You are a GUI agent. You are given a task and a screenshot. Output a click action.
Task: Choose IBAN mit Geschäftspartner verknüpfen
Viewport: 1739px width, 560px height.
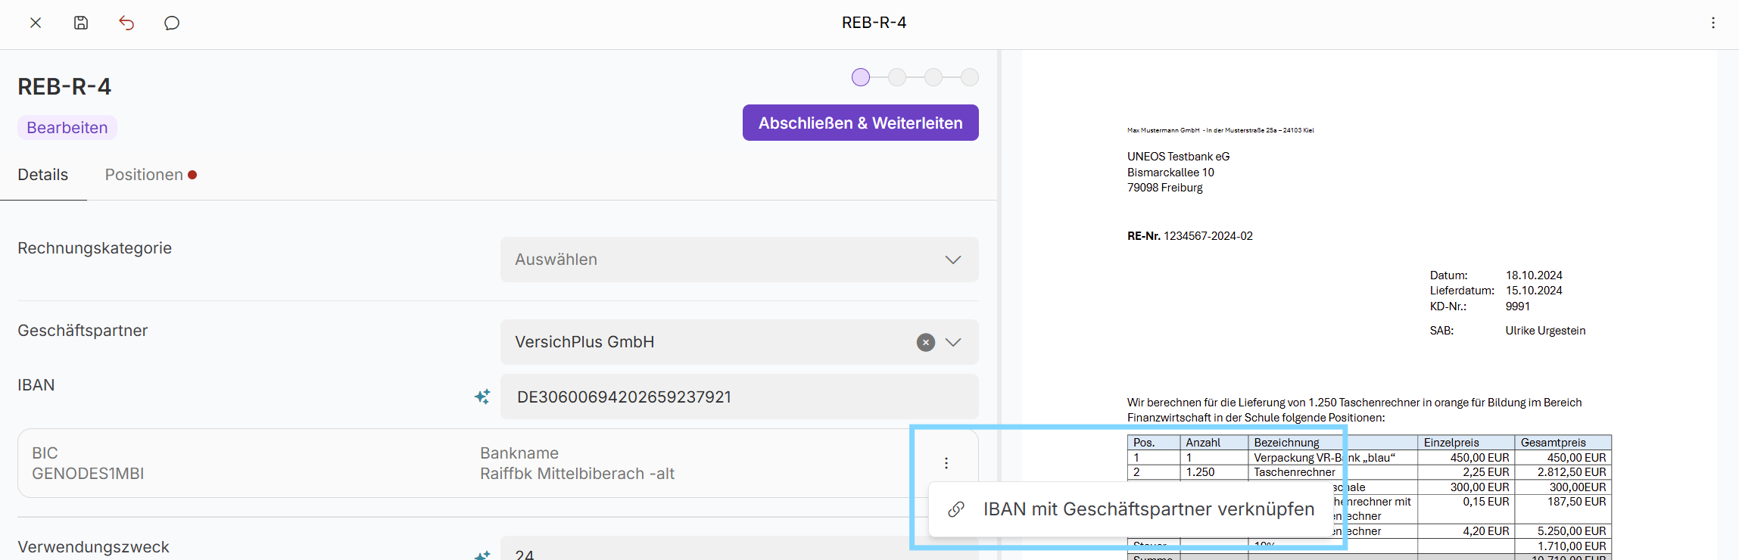click(x=1132, y=509)
